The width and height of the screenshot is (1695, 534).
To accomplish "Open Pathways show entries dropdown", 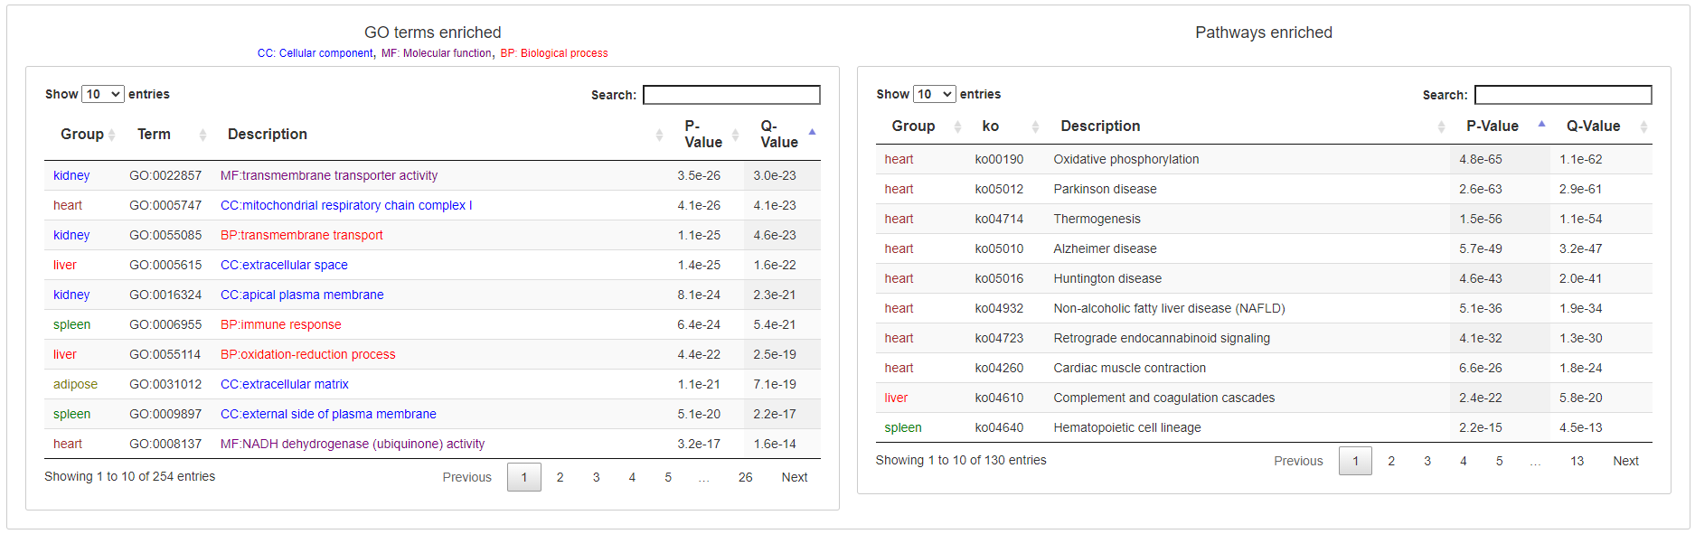I will coord(935,94).
